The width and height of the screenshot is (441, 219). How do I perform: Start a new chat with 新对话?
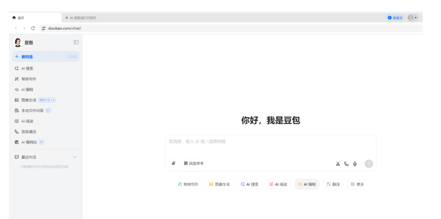tap(46, 56)
